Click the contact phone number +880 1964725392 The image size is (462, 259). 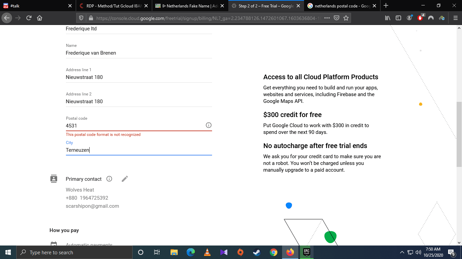point(87,198)
